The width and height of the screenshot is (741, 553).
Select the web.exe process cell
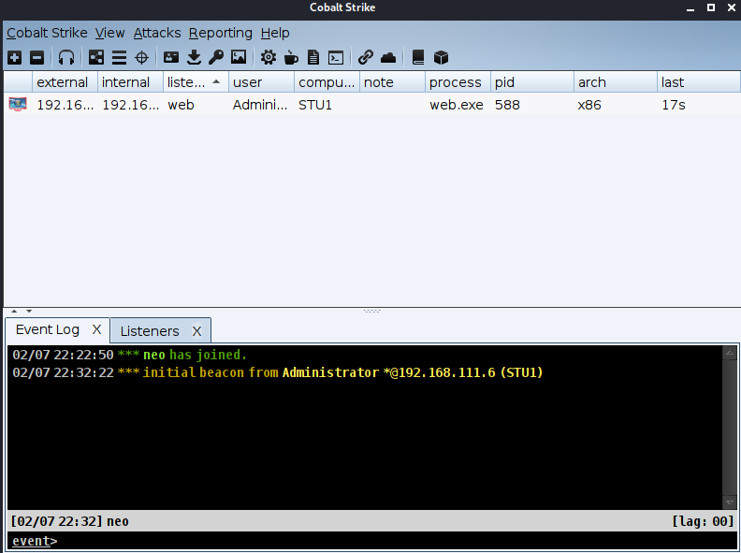(x=458, y=105)
